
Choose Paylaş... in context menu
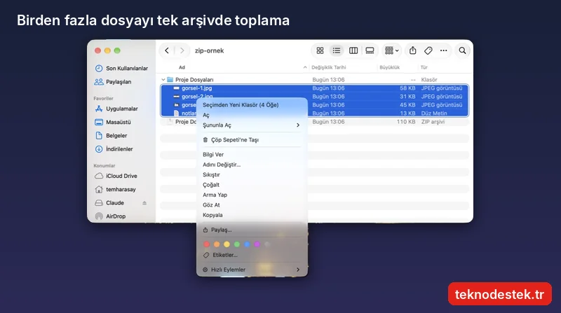(252, 230)
